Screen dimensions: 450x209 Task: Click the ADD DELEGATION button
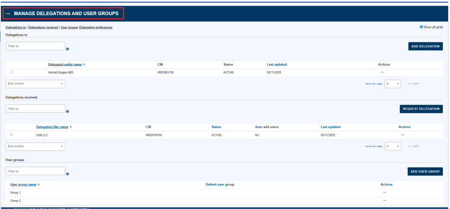(425, 46)
